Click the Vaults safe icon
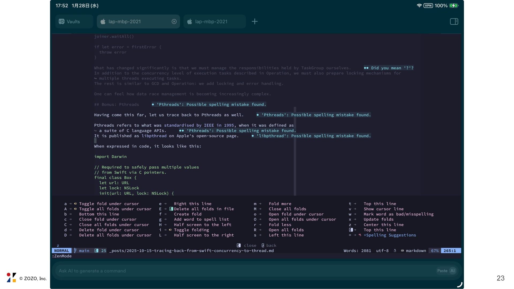The width and height of the screenshot is (514, 289). pos(62,22)
